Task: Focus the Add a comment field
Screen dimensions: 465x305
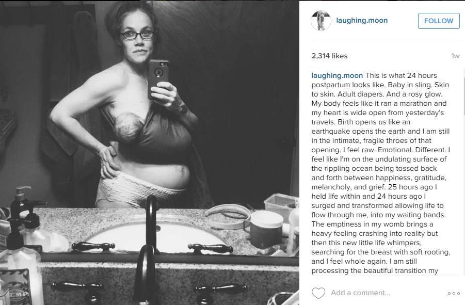Action: [386, 293]
